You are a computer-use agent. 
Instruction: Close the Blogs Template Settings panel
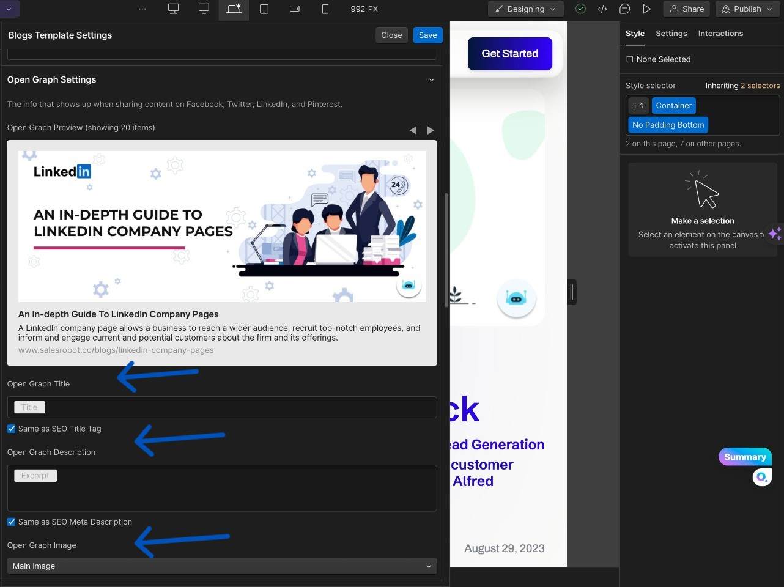391,35
